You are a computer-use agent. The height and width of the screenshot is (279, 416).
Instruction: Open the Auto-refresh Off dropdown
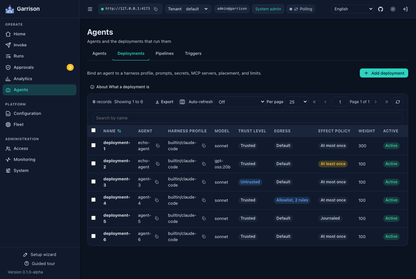point(240,102)
